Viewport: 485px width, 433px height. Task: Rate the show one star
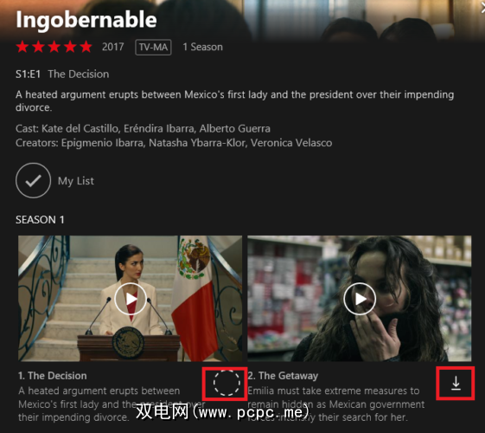click(22, 47)
